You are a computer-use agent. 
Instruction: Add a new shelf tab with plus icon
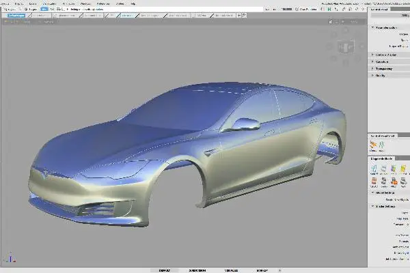(239, 16)
